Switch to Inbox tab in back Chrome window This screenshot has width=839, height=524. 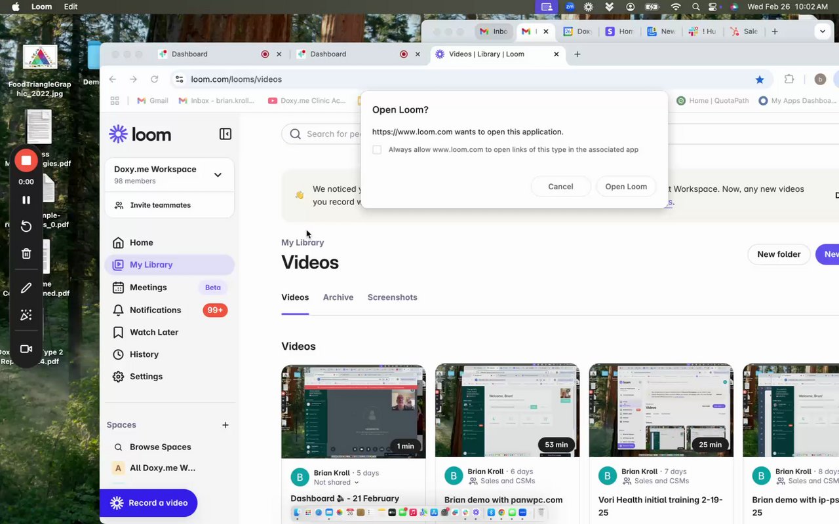click(x=494, y=31)
